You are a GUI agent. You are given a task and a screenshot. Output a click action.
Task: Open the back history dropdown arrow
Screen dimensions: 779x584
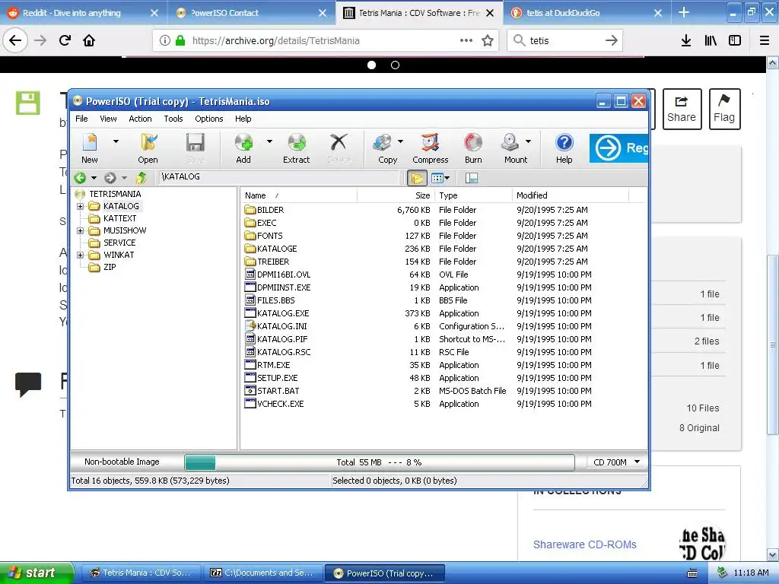click(94, 178)
